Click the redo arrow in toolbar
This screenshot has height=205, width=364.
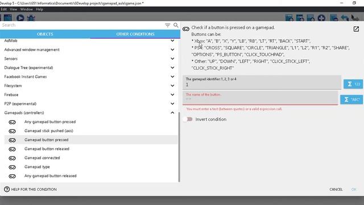(355, 18)
